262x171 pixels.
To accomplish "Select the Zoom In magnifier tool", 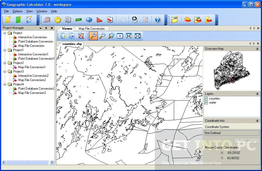I will coord(94,36).
